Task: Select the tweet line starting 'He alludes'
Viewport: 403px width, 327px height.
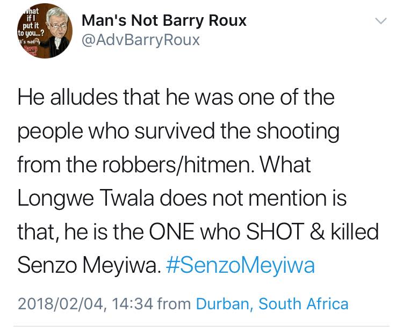Action: [x=176, y=97]
